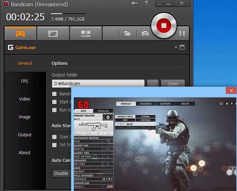Open the Video settings tab
Screen dimensions: 237x191
click(25, 99)
